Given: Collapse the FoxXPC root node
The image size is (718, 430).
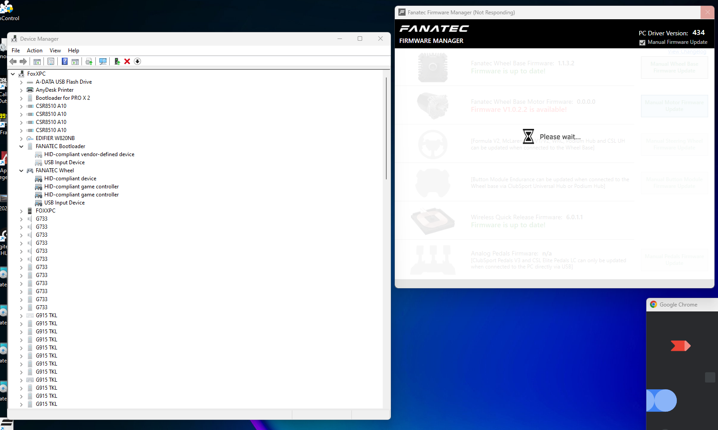Looking at the screenshot, I should (13, 74).
